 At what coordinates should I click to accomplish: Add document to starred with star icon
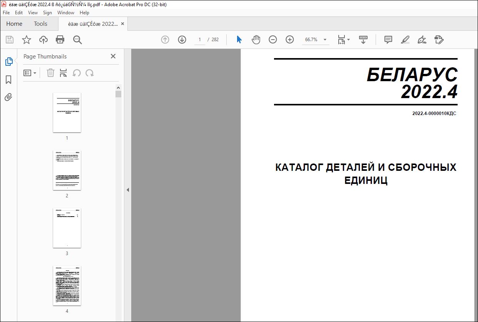26,40
